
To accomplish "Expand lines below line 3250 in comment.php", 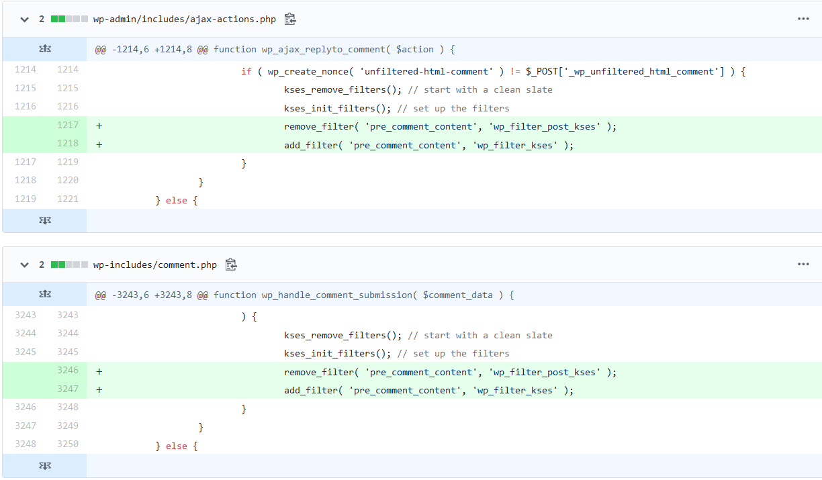I will tap(45, 465).
